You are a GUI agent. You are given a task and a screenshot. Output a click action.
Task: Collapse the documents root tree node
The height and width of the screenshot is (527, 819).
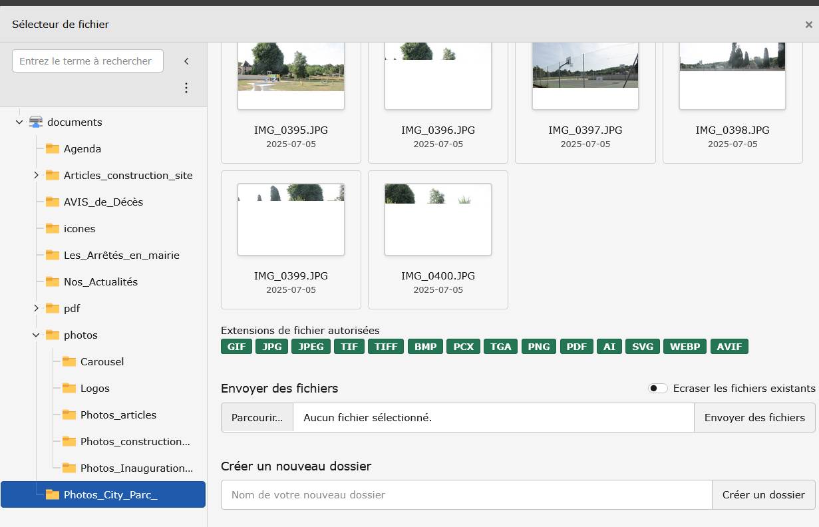click(19, 122)
